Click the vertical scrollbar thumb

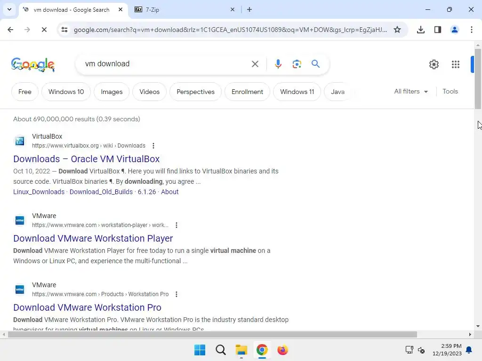click(478, 78)
